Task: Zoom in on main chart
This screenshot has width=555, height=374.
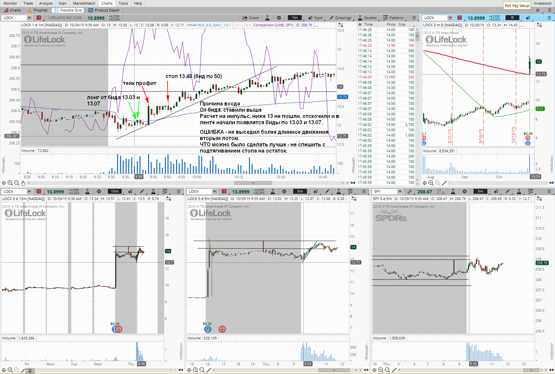Action: 10,183
